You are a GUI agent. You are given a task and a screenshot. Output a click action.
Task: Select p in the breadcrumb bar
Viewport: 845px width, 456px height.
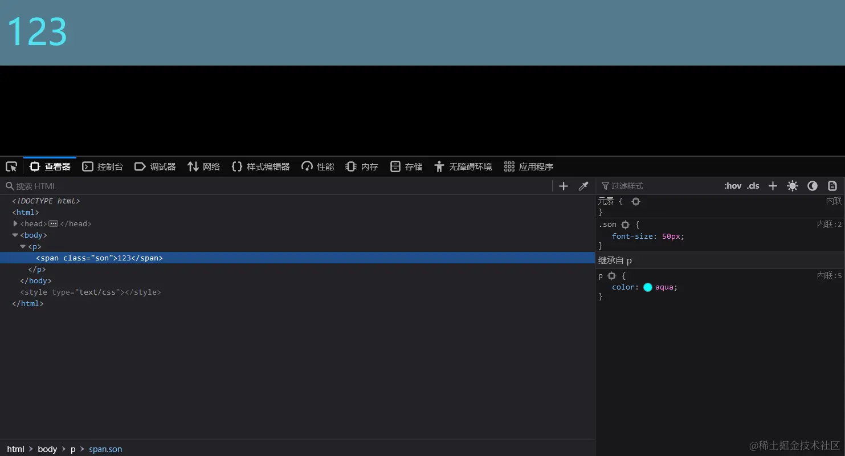(x=73, y=449)
